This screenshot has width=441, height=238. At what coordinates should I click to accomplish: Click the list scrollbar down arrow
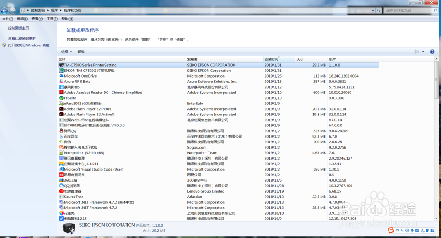click(x=436, y=218)
